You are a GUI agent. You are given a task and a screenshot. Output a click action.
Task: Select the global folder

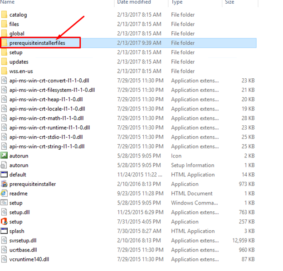17,33
